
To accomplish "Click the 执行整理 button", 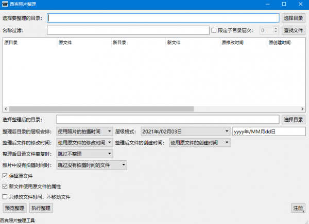I will [x=41, y=208].
